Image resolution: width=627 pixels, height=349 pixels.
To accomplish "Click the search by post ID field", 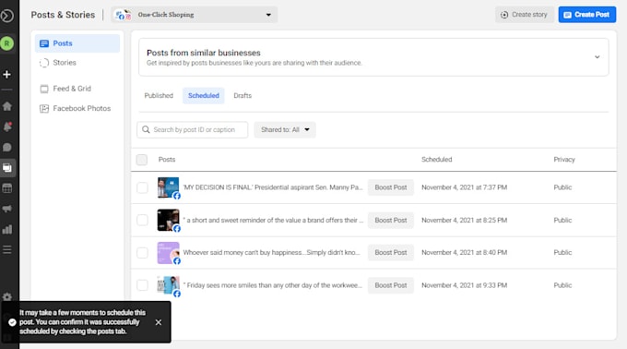I will click(193, 129).
